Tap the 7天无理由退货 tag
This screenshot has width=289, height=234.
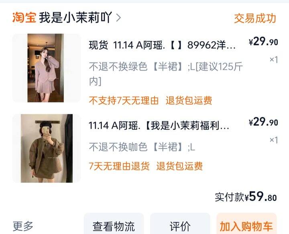[119, 166]
